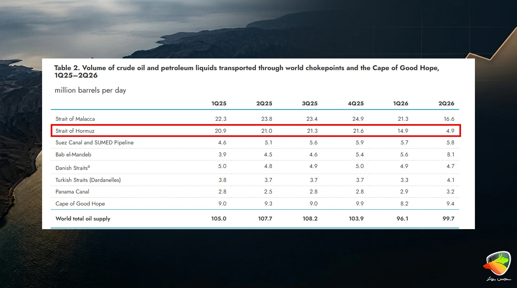This screenshot has width=517, height=288.
Task: Click the 1Q26 column header
Action: pos(401,103)
